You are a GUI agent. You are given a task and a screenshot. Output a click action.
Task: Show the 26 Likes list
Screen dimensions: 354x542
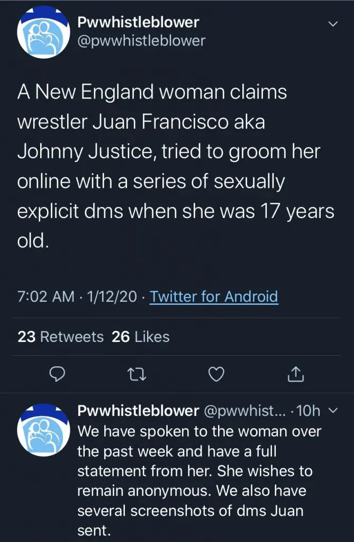[141, 337]
